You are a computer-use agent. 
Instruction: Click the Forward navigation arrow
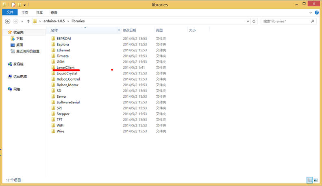[x=15, y=21]
